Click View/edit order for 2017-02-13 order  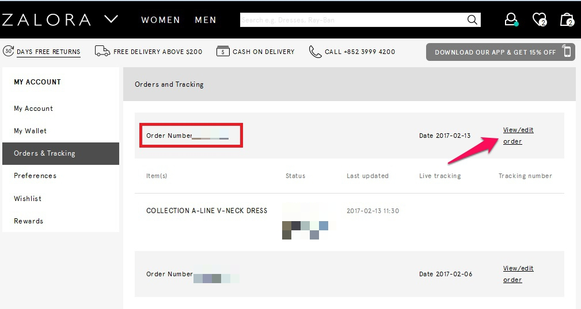(518, 136)
